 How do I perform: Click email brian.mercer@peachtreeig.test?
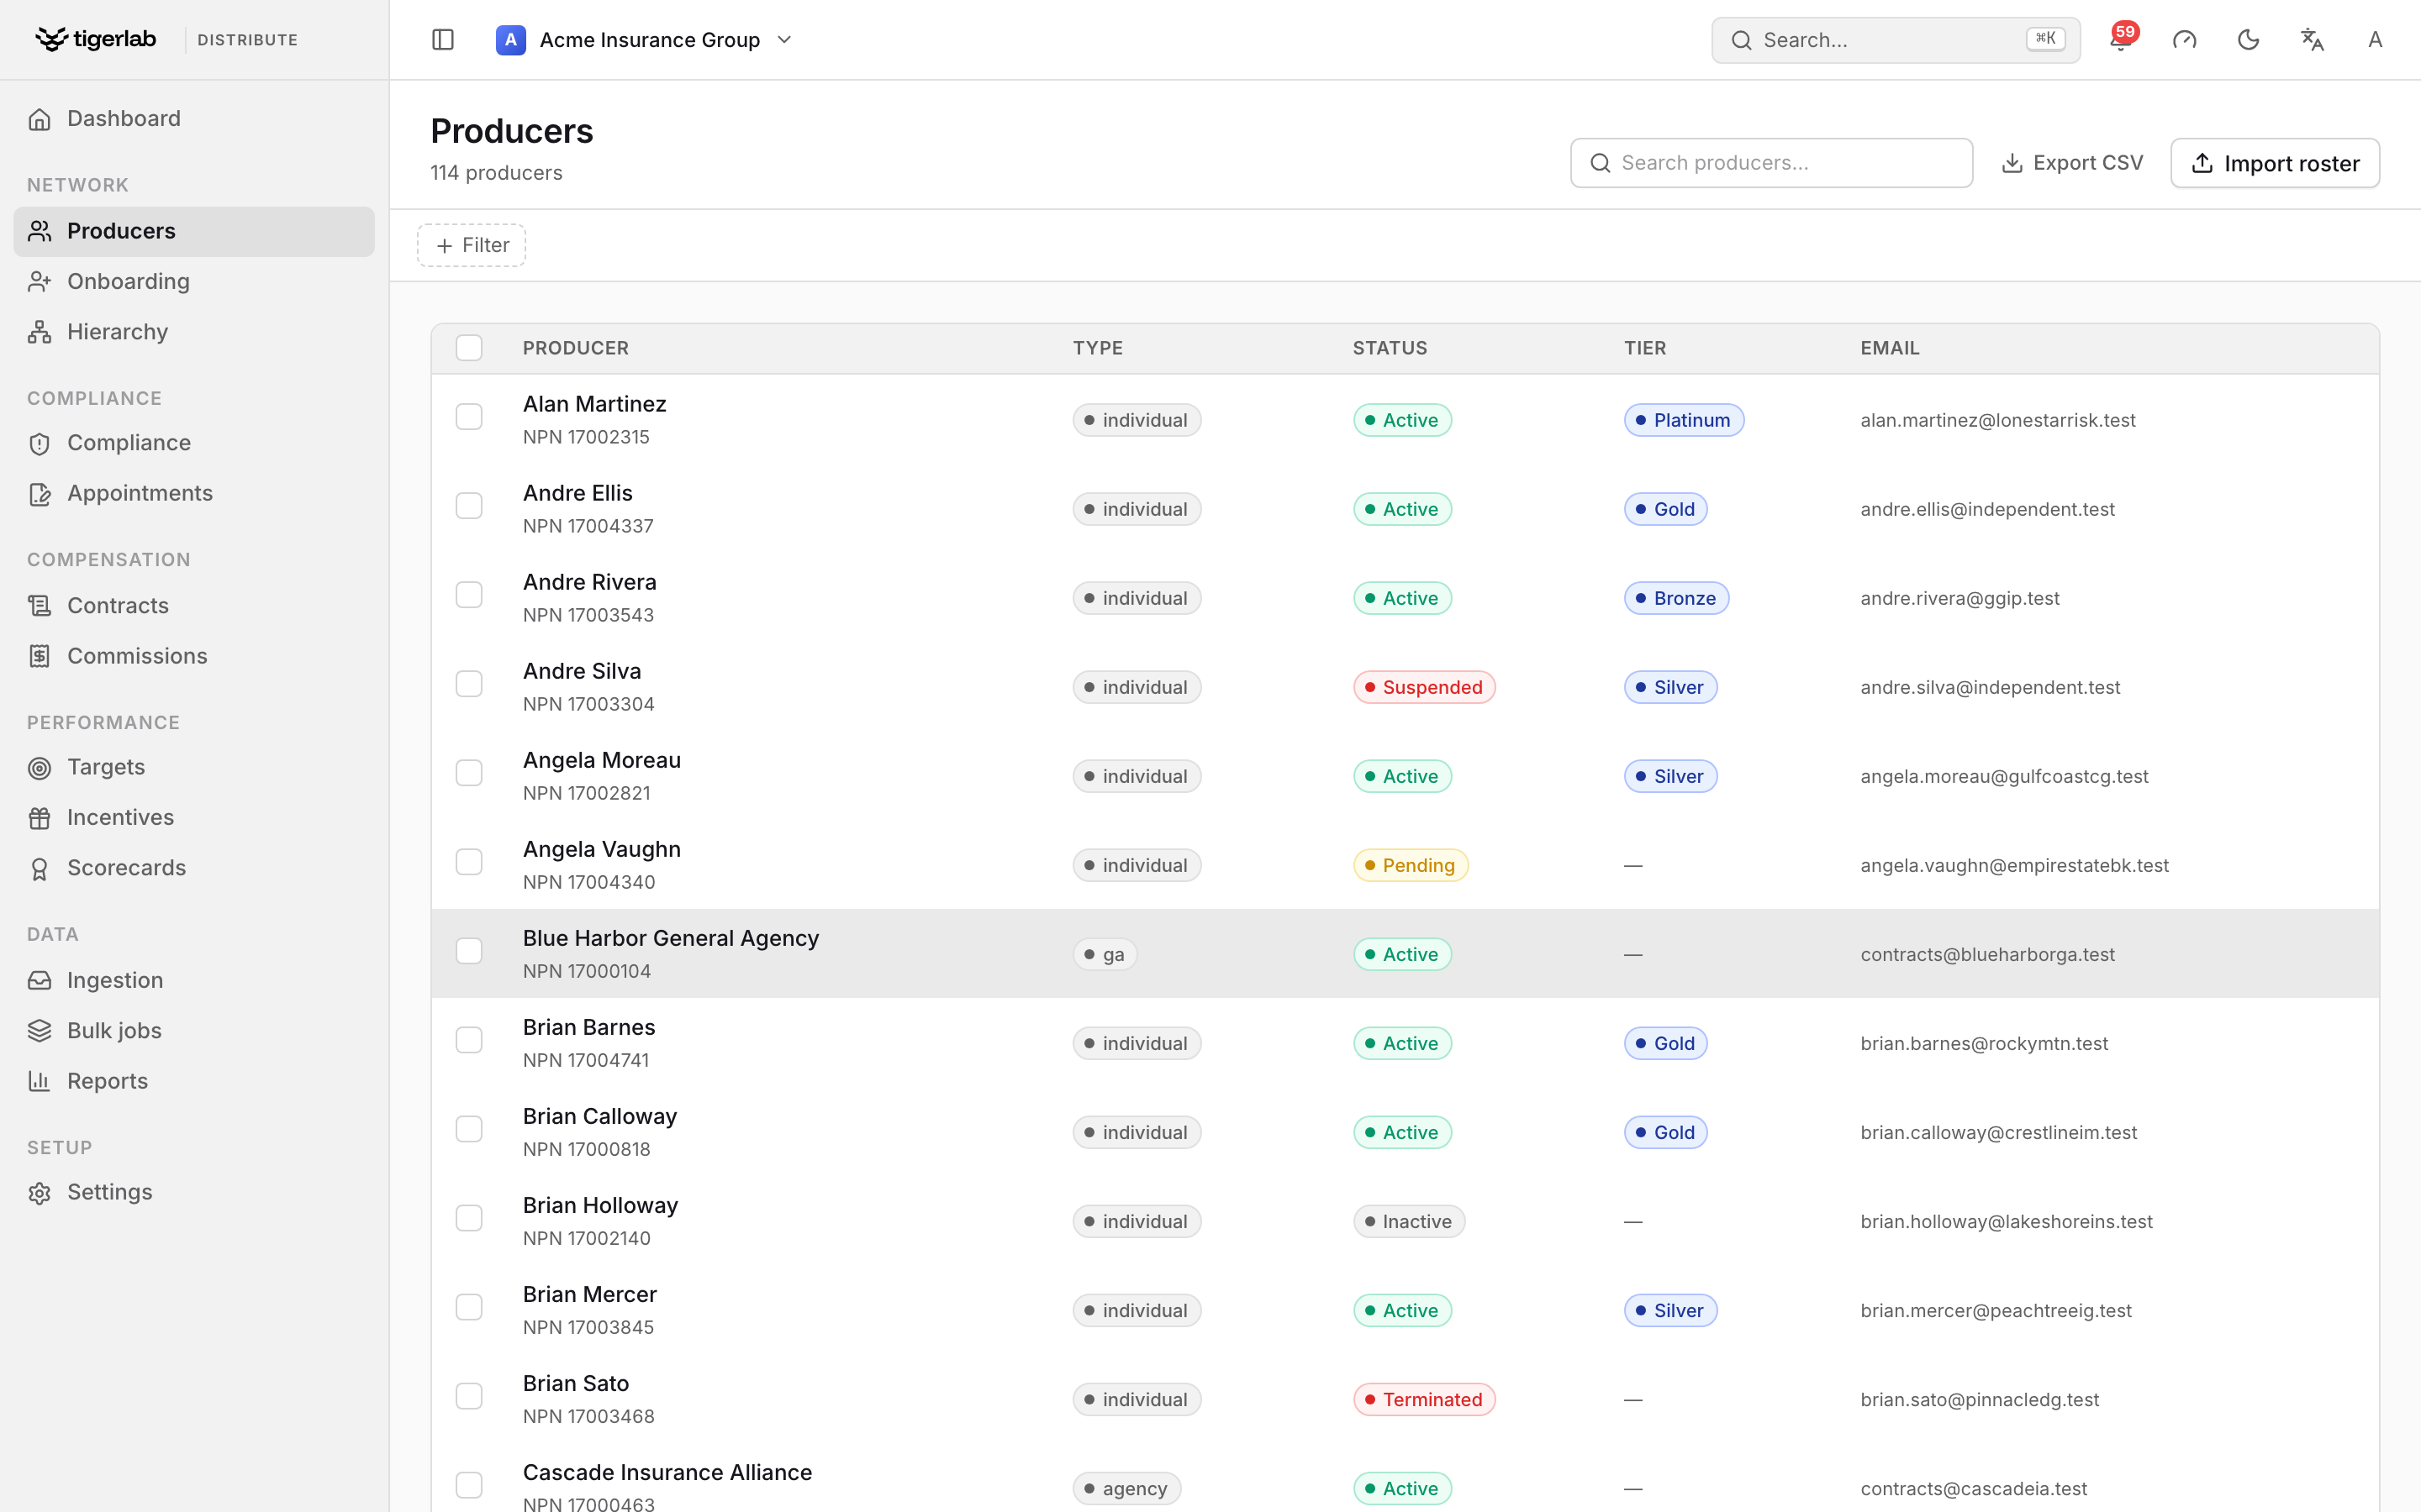click(1996, 1310)
